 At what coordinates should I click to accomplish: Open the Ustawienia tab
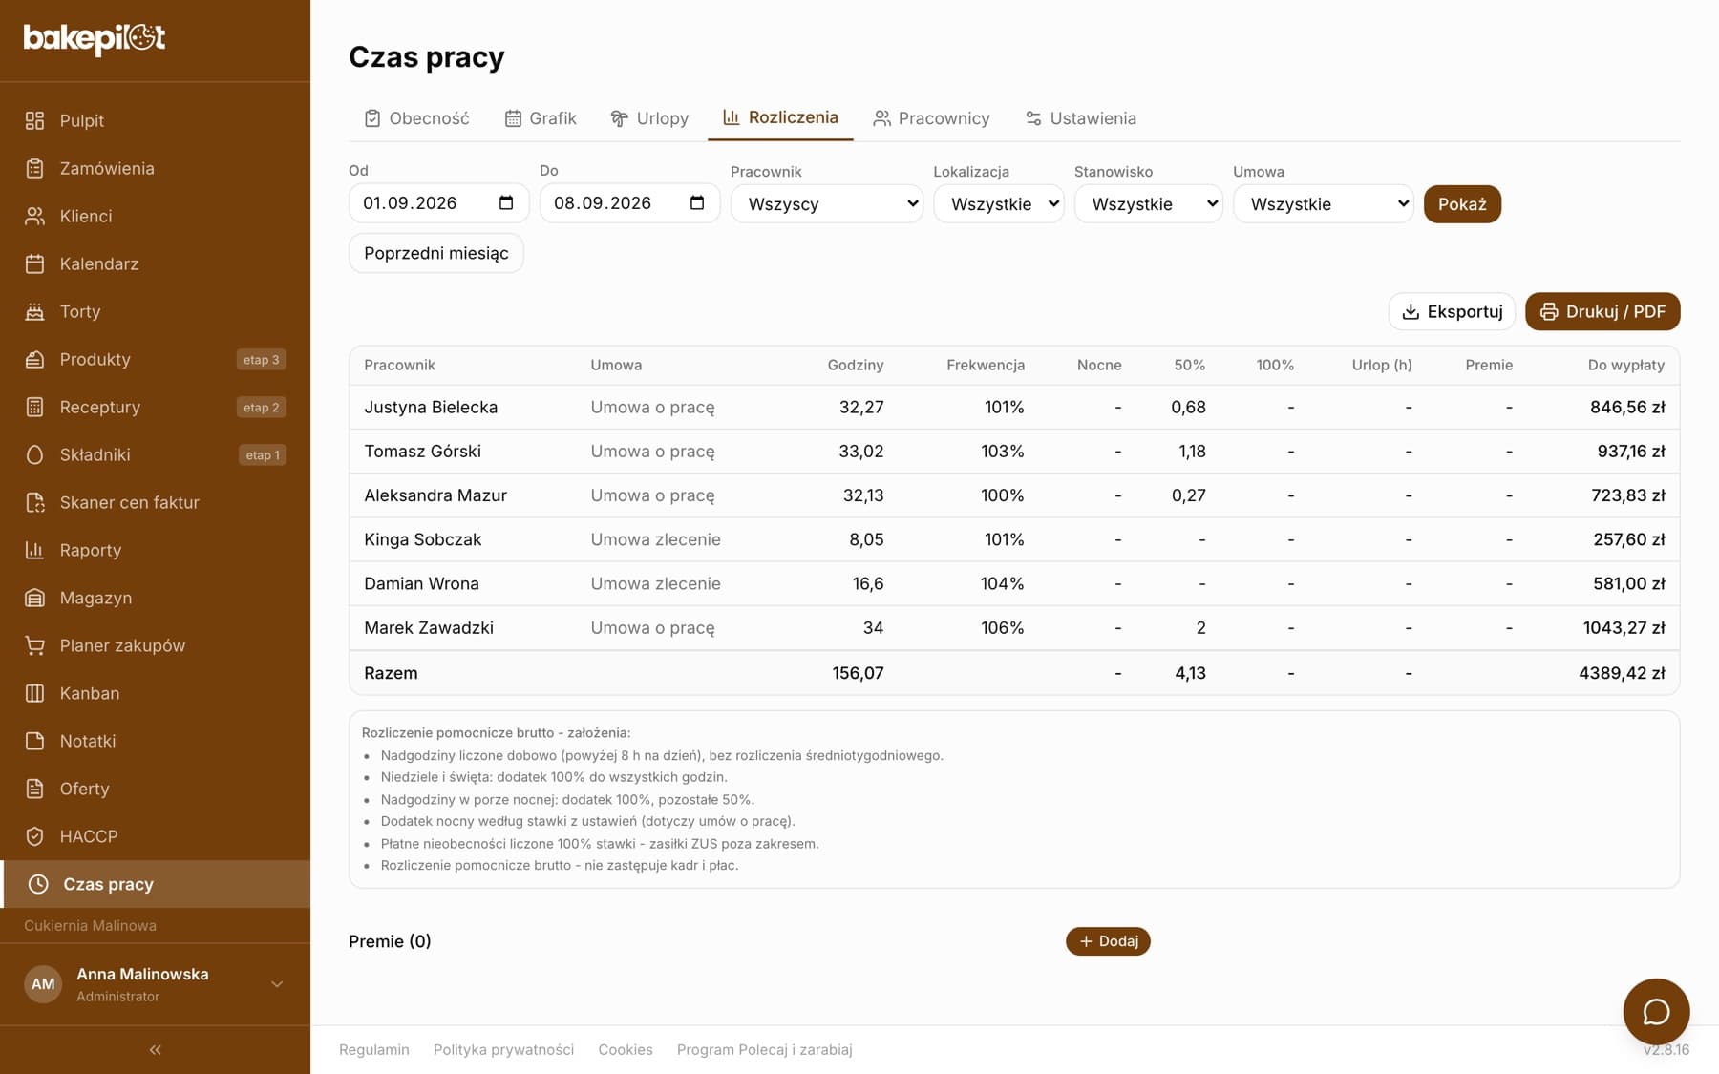(1080, 118)
